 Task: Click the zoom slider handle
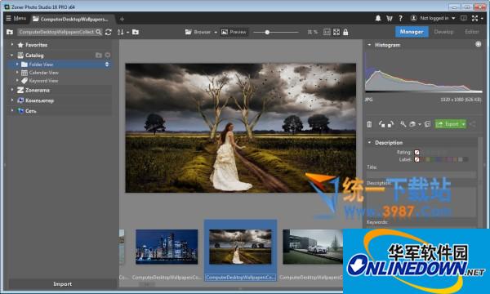tap(267, 32)
